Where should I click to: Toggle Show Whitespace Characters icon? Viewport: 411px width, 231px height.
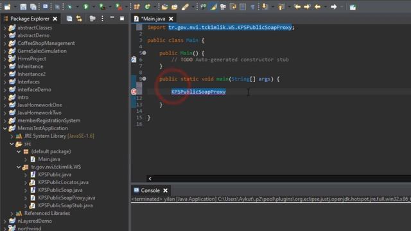tap(252, 7)
